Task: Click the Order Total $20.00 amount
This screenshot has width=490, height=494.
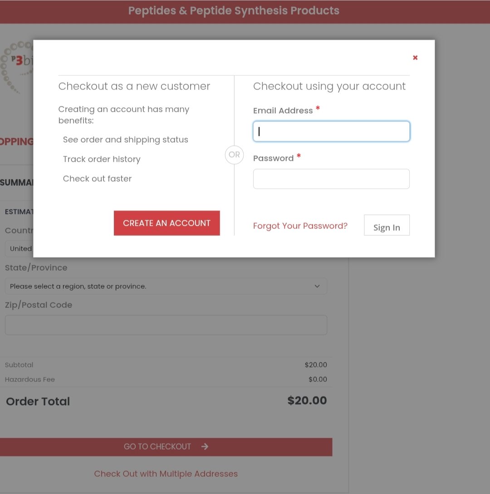Action: coord(307,400)
